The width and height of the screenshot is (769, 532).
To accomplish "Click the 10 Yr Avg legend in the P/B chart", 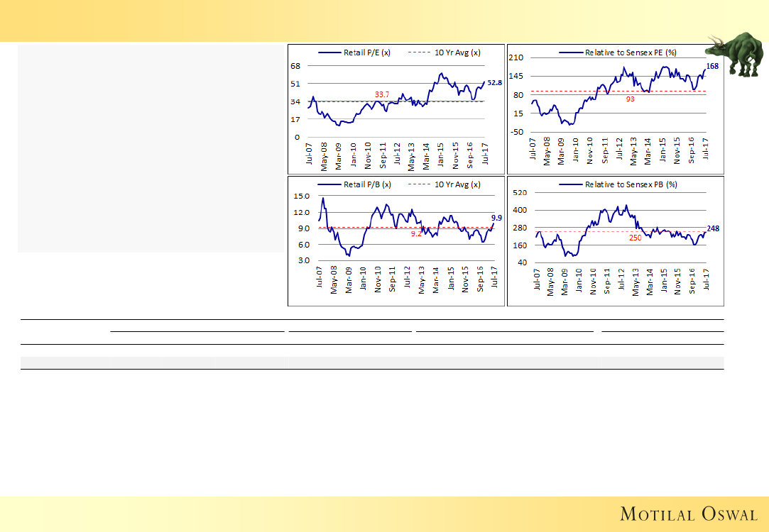I will pos(445,184).
